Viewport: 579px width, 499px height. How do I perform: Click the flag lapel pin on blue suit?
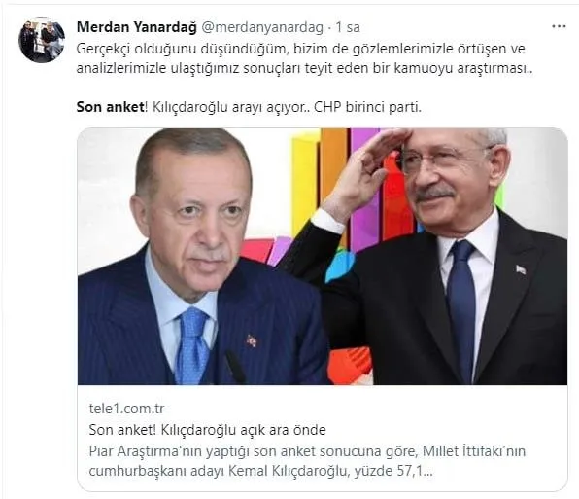(x=252, y=340)
